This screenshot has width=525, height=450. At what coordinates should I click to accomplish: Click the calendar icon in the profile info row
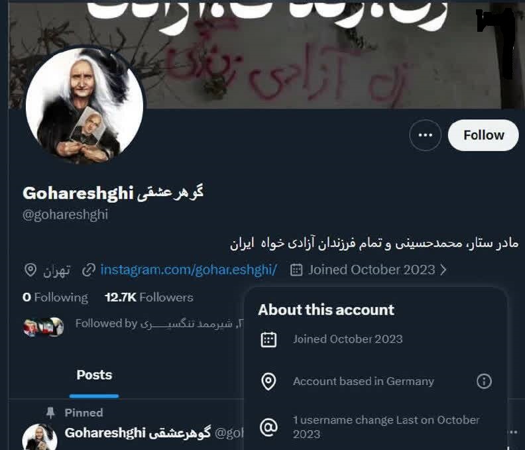tap(296, 270)
